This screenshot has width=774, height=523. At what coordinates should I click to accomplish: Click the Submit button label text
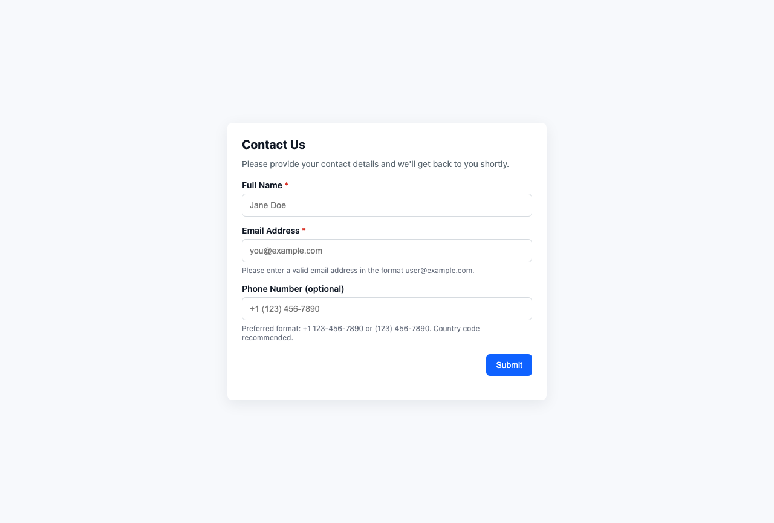pos(509,365)
